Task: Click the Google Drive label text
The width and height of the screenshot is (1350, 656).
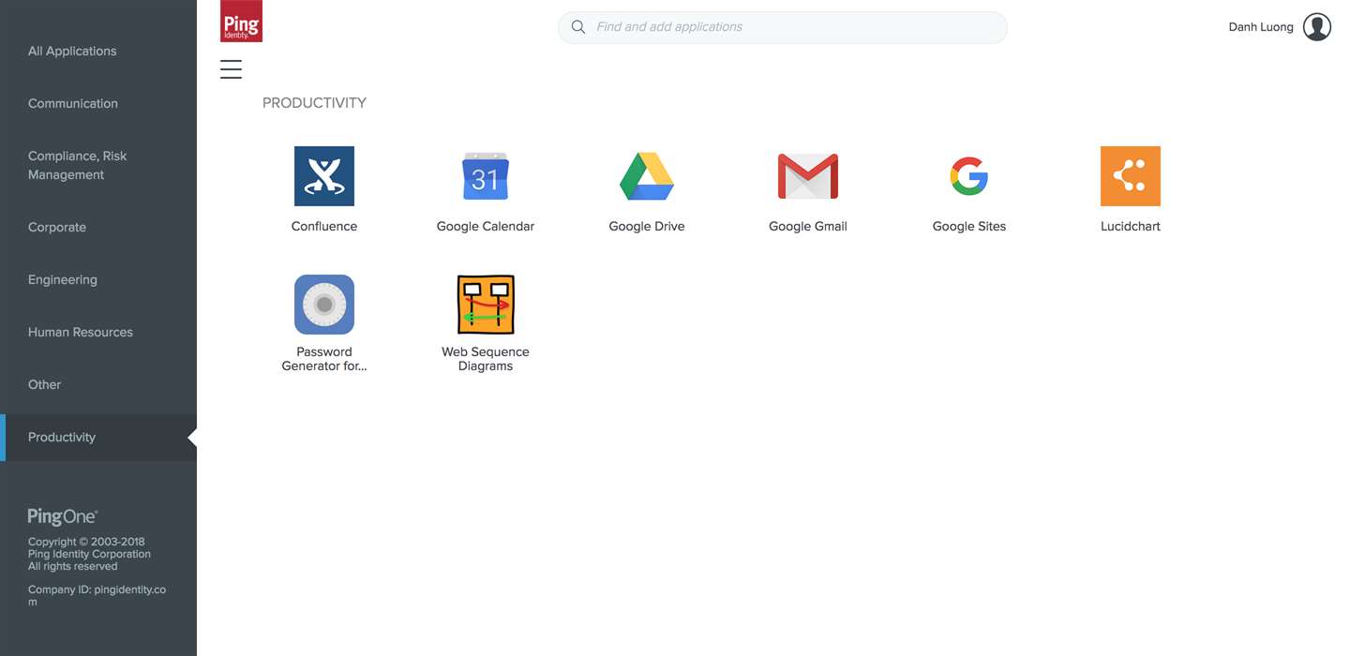Action: (647, 227)
